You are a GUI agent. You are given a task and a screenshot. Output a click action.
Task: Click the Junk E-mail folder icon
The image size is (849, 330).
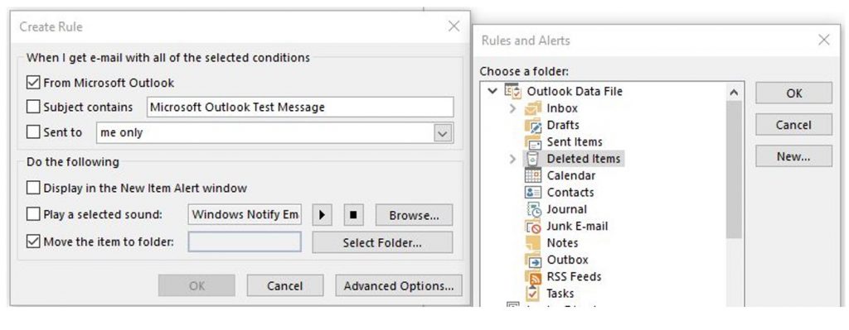pyautogui.click(x=533, y=226)
